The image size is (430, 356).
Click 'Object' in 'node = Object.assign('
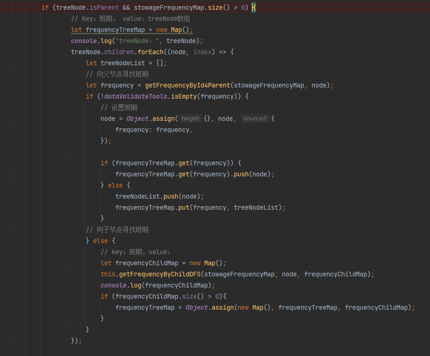pyautogui.click(x=137, y=119)
